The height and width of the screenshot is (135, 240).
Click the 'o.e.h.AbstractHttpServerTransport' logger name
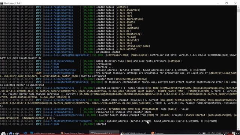click(x=68, y=121)
